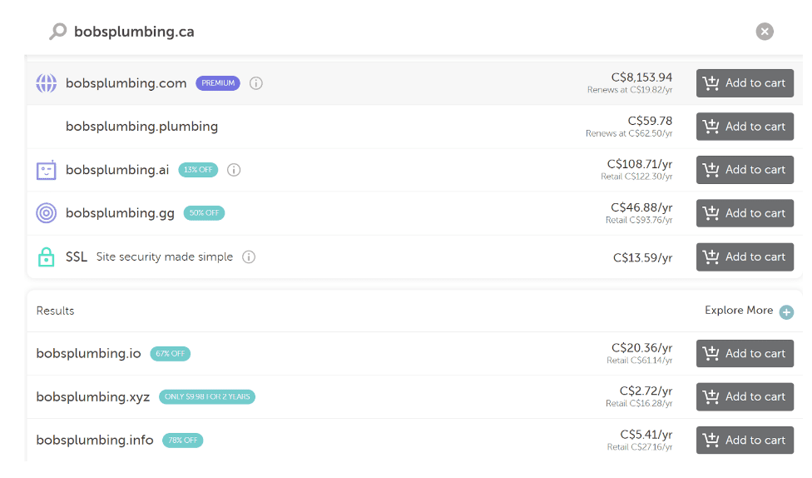Click the target icon for bobsplumbing.gg

tap(46, 213)
